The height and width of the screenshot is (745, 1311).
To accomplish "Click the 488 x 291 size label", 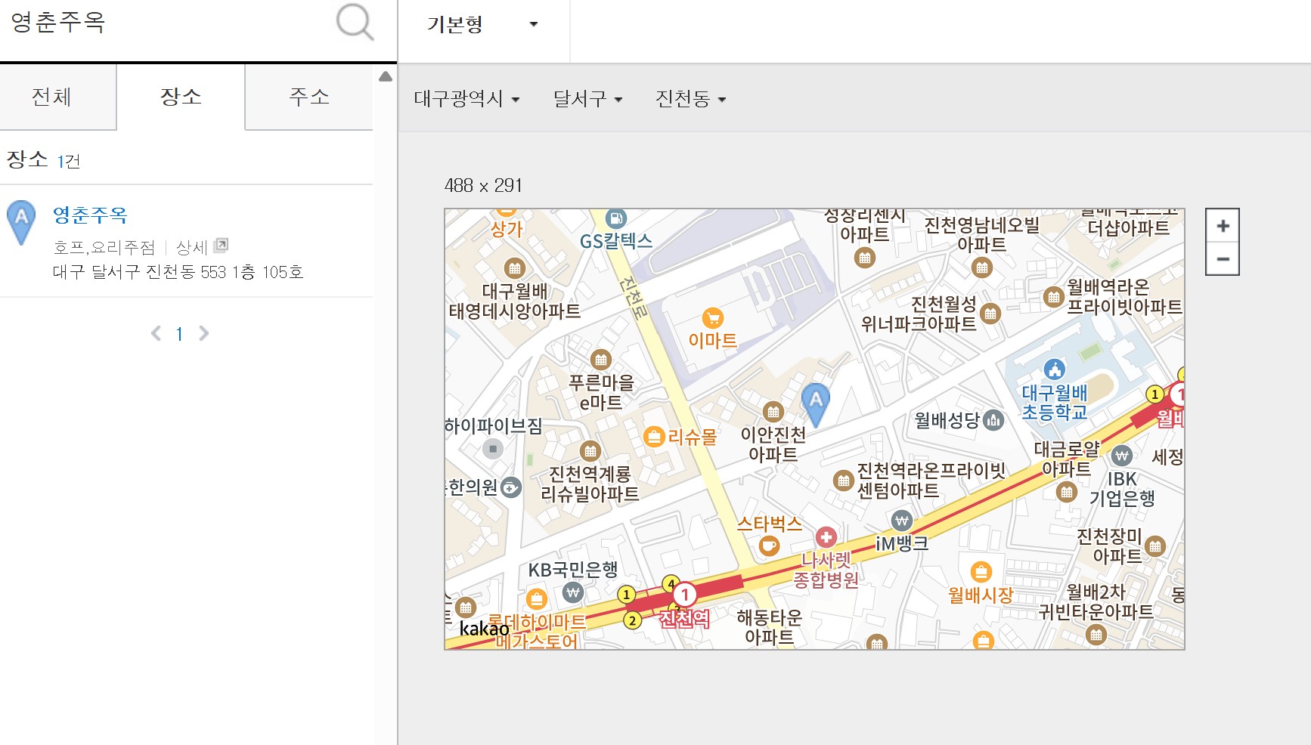I will (483, 185).
